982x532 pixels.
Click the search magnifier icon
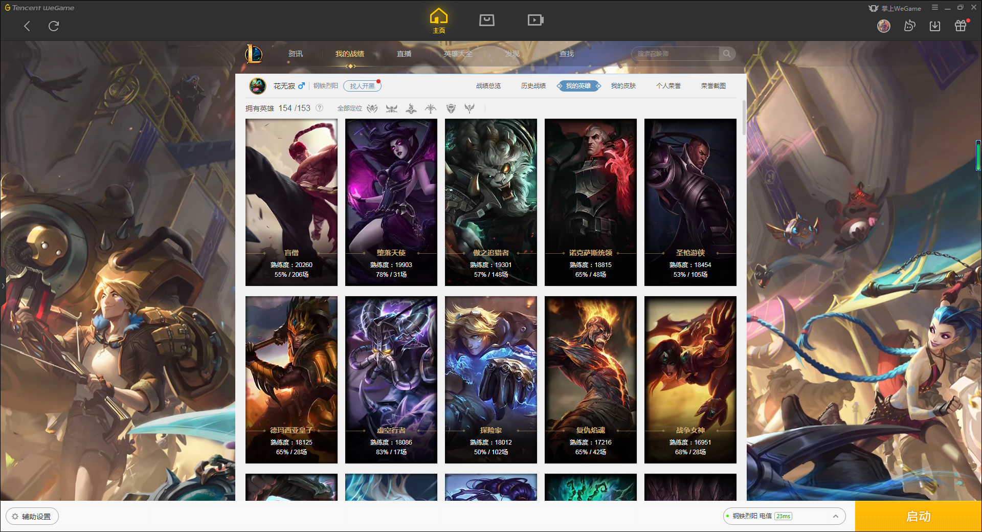[x=727, y=54]
